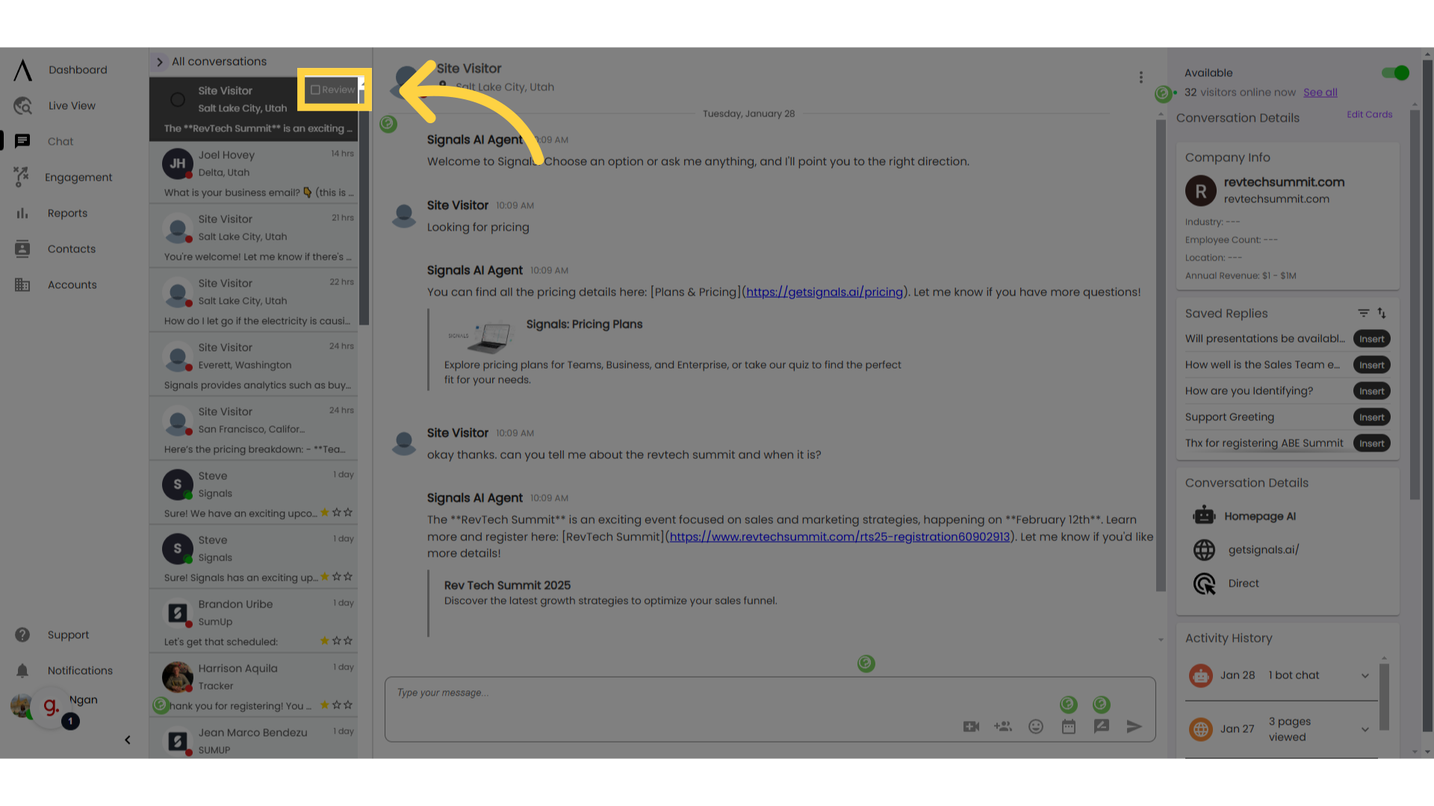Viewport: 1434px width, 806px height.
Task: Insert 'Thx for registering ABE Summit' reply
Action: pos(1372,444)
